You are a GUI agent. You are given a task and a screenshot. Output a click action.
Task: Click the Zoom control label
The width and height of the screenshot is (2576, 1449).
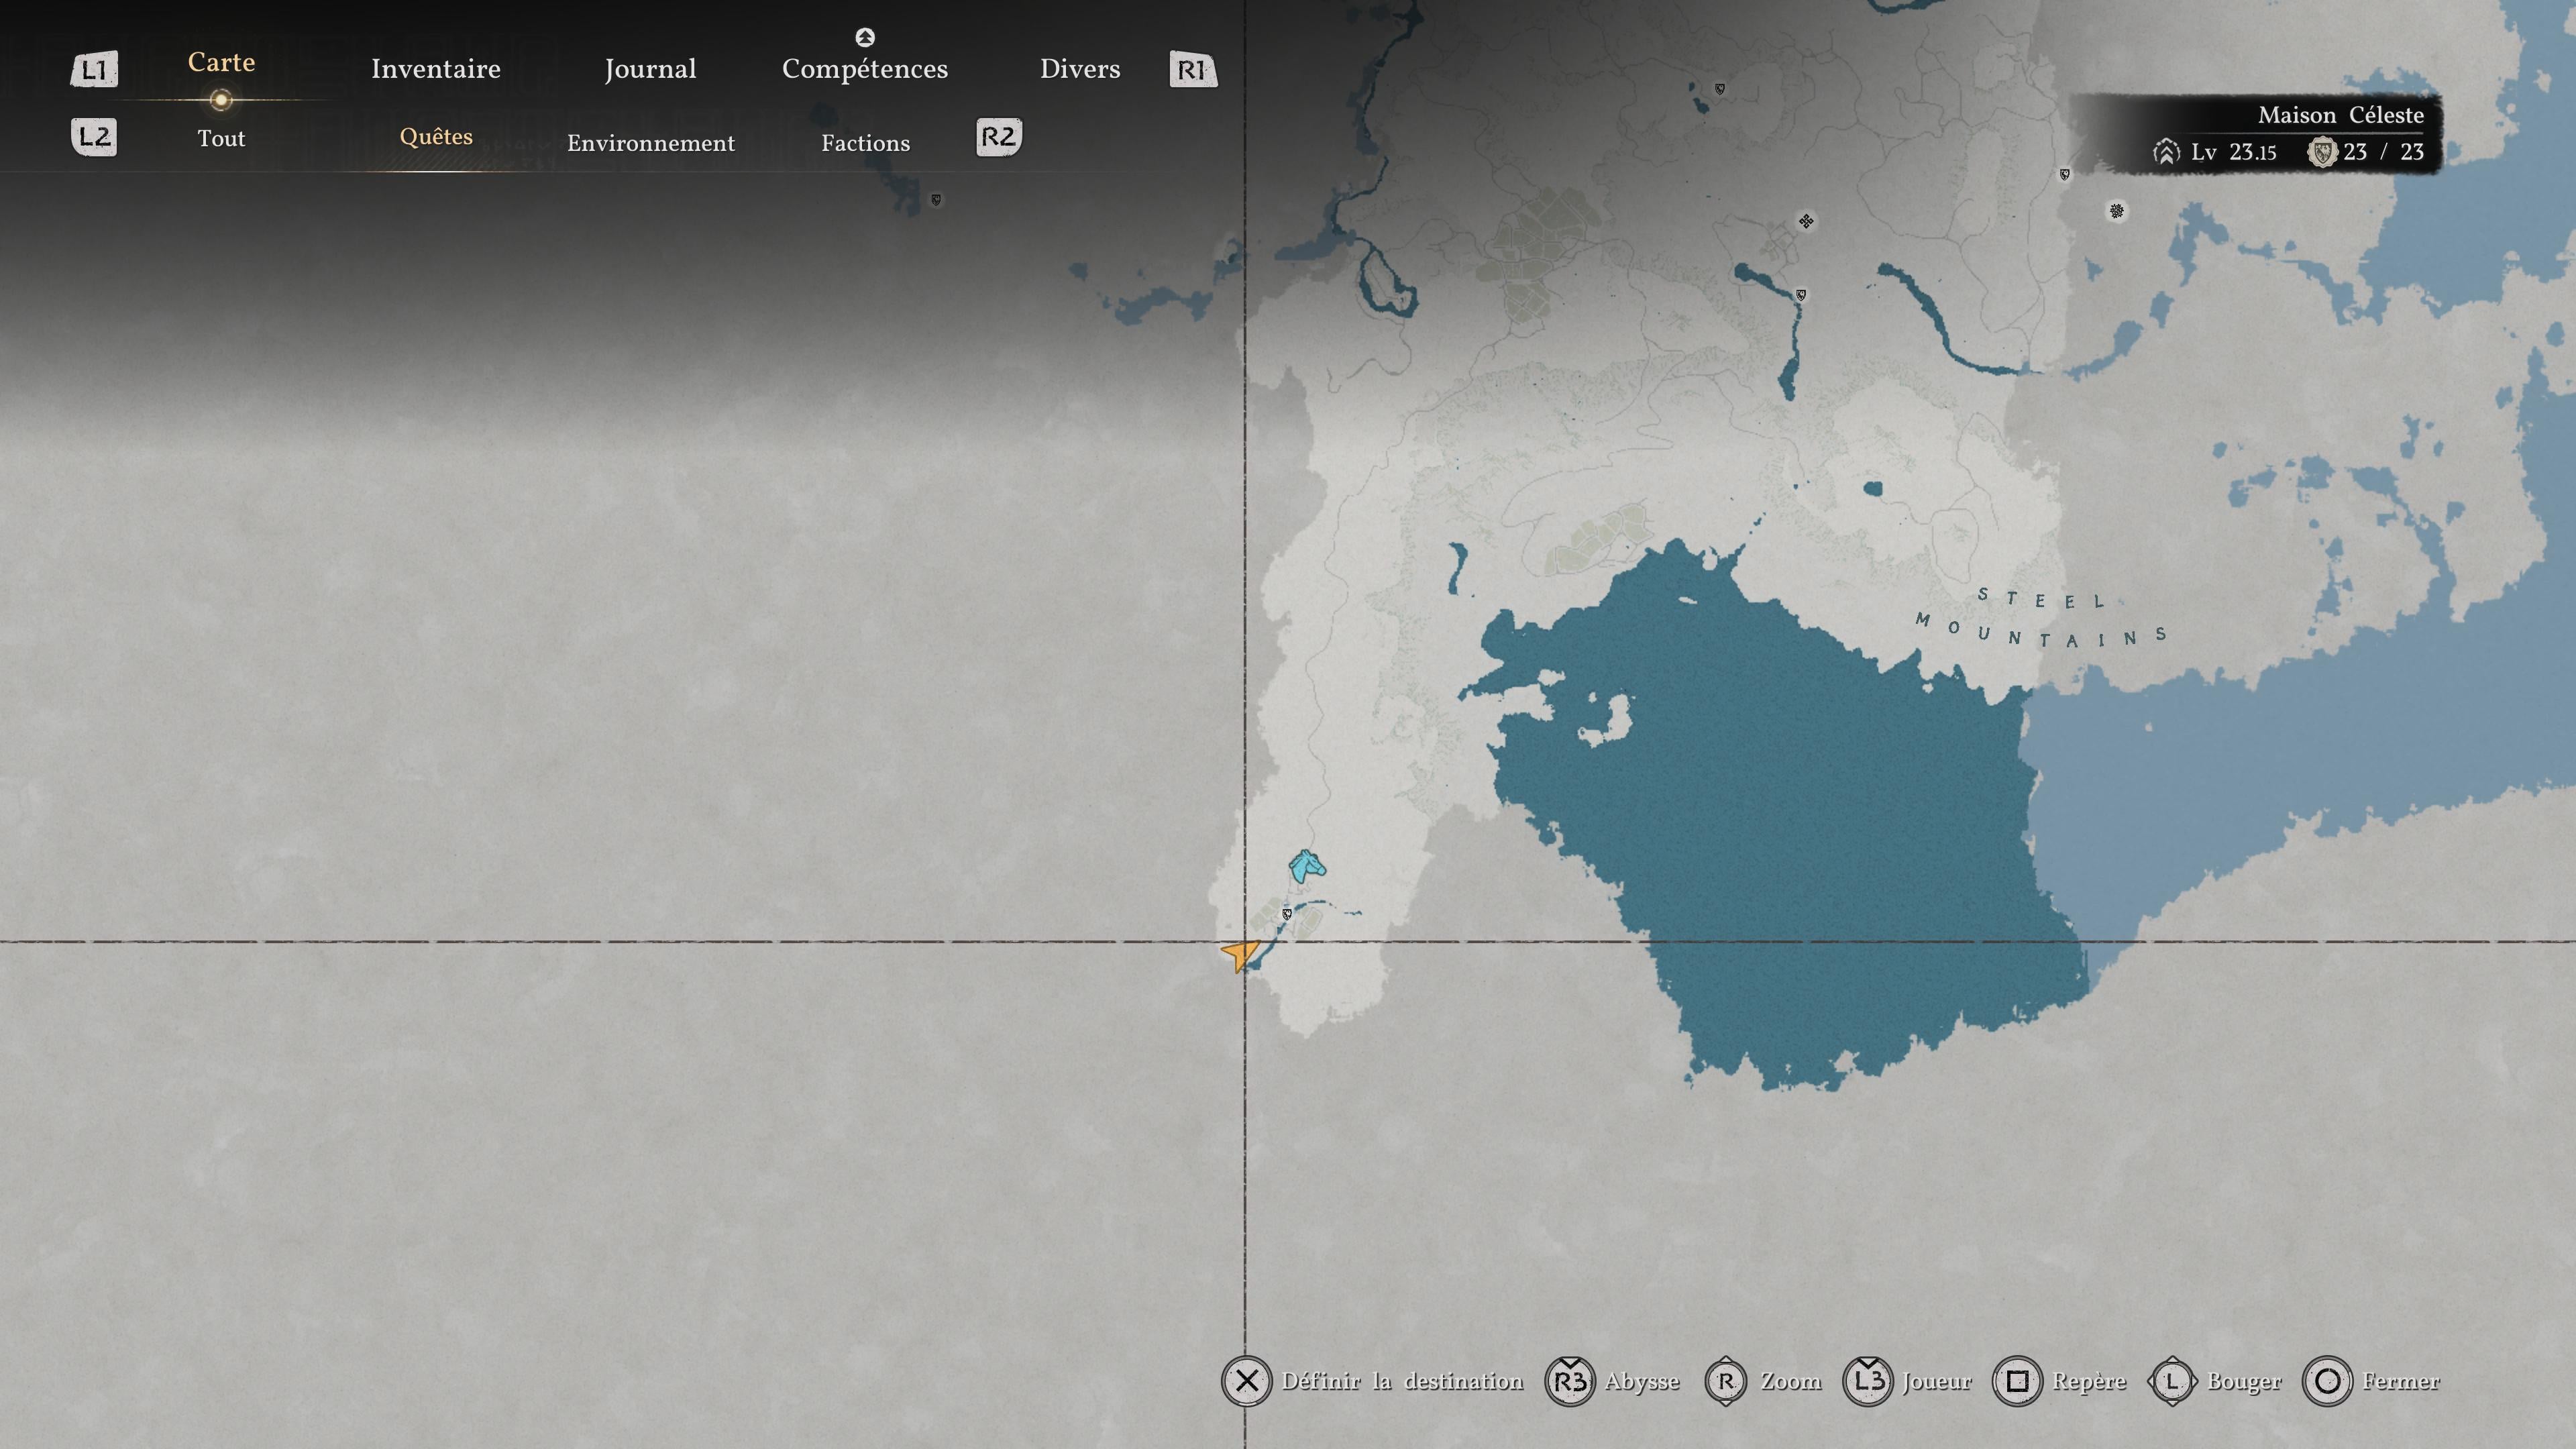coord(1791,1381)
